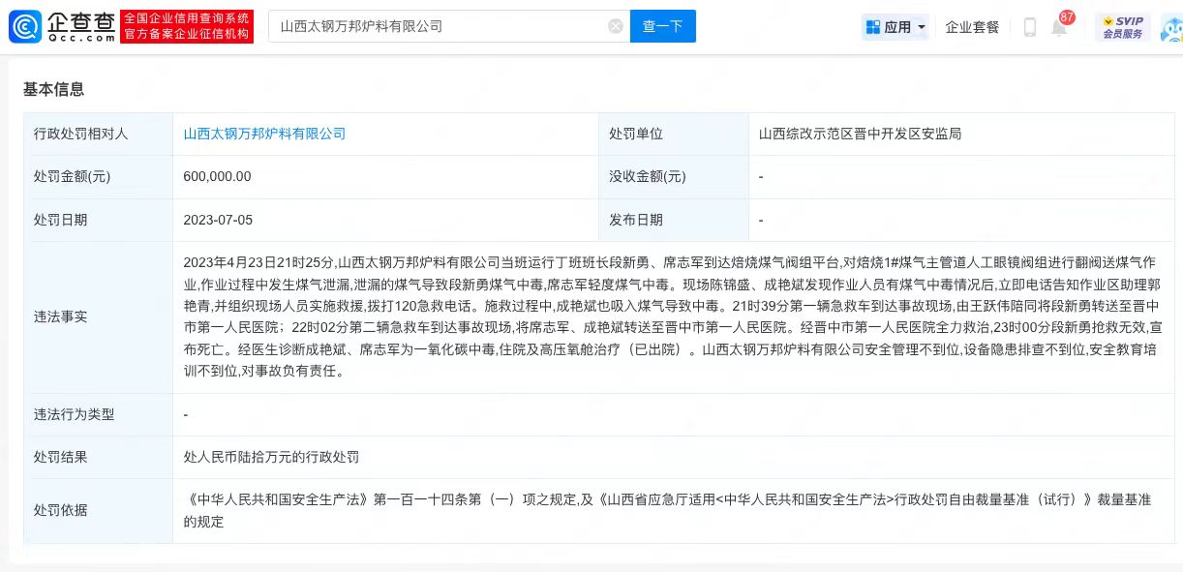
Task: Click the official record banner 官方备案企业征信机构
Action: pyautogui.click(x=187, y=35)
